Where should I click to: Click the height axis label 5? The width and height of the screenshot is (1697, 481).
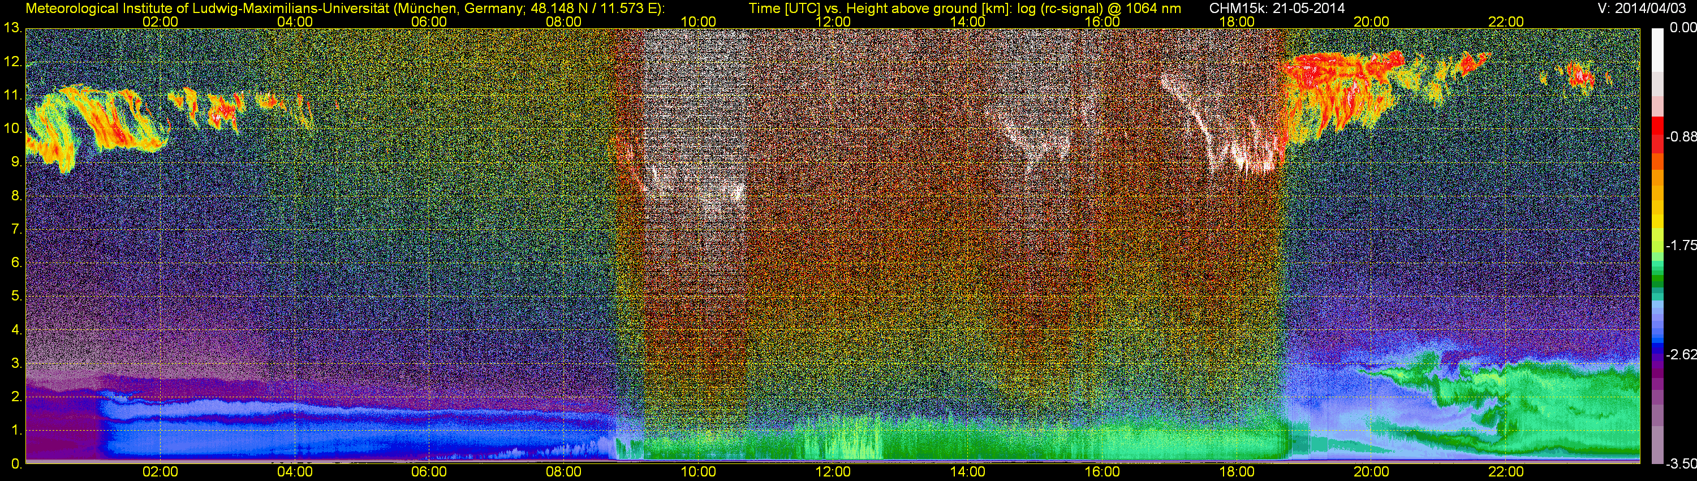pyautogui.click(x=16, y=297)
